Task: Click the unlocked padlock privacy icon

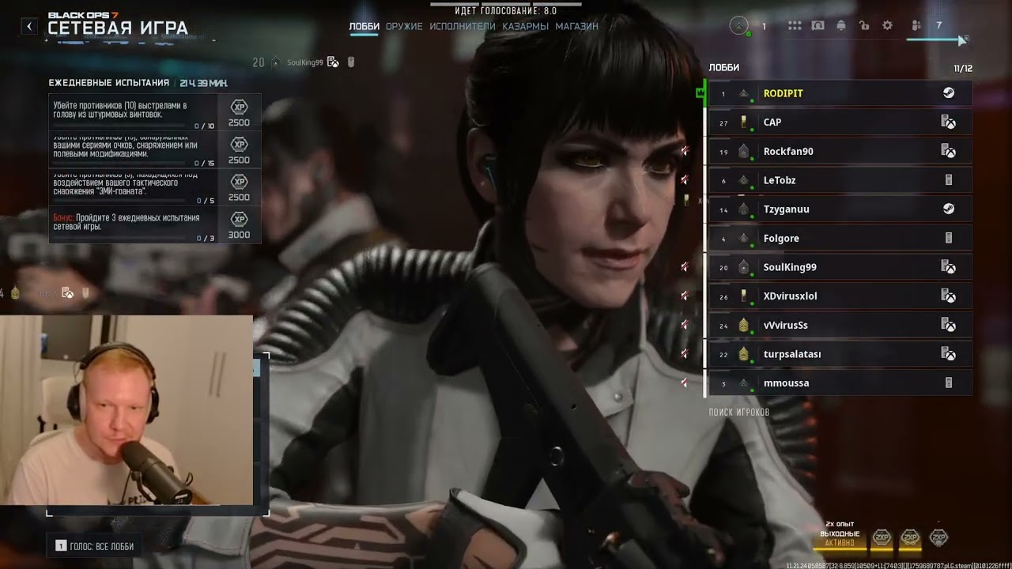Action: (x=864, y=26)
